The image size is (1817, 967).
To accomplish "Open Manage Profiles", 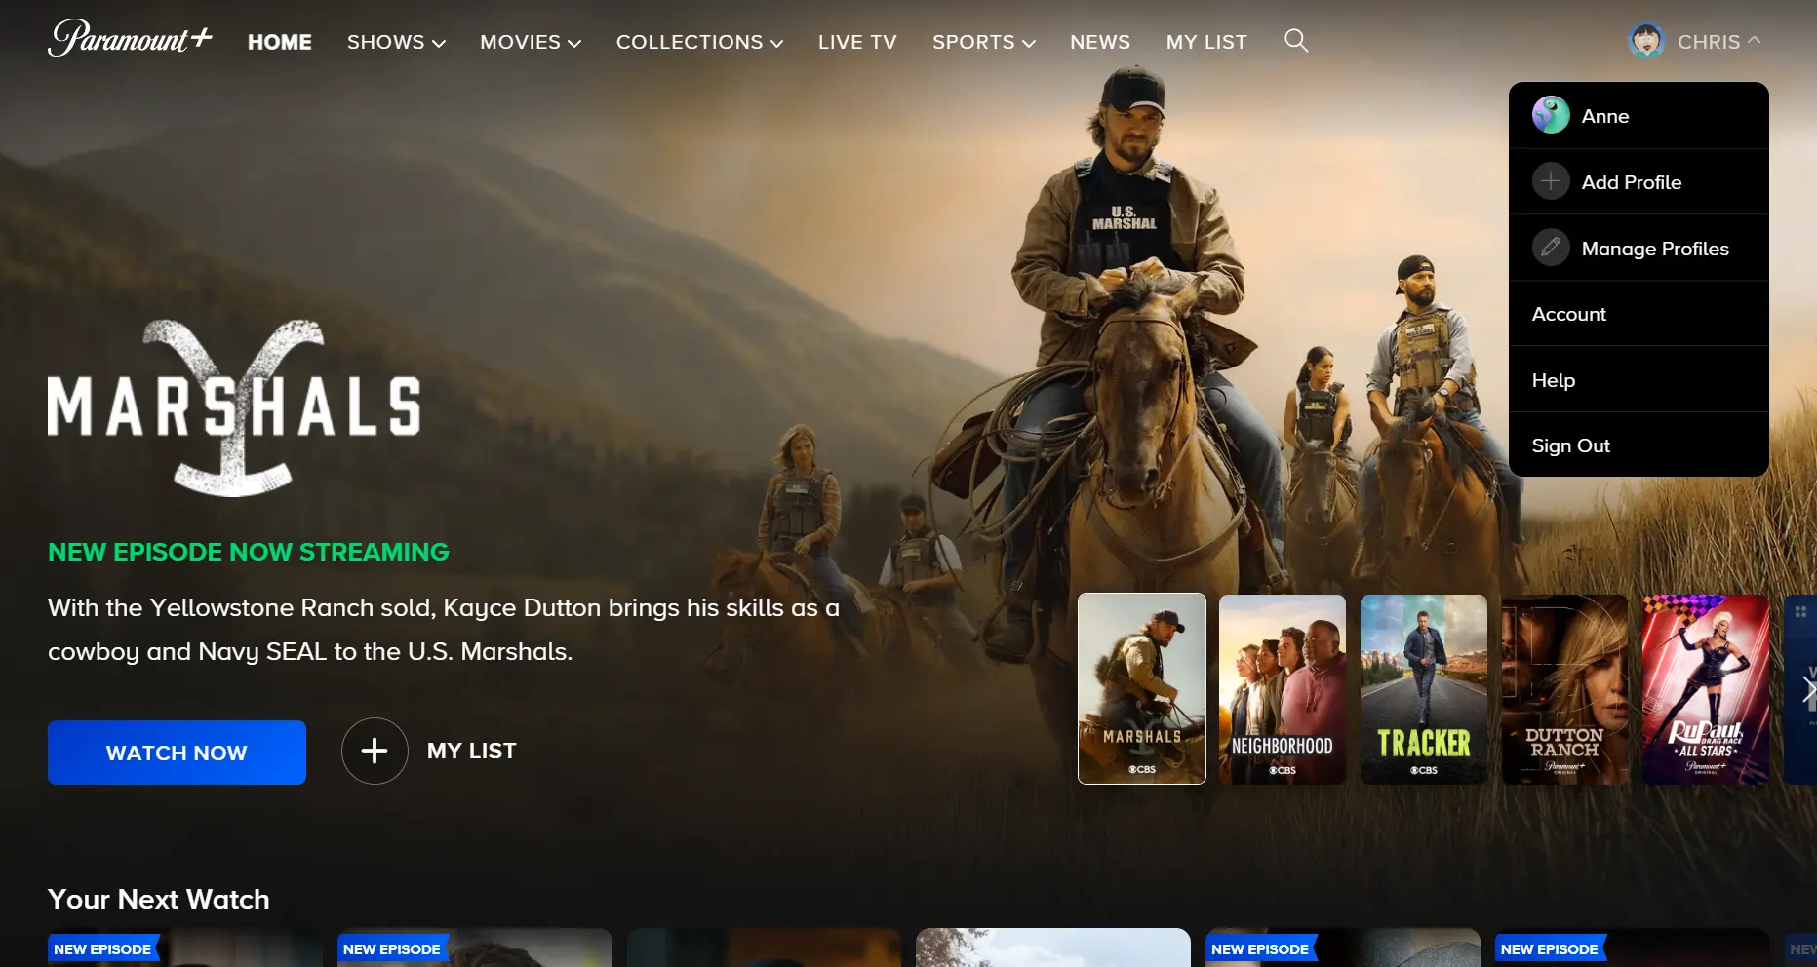I will coord(1639,249).
